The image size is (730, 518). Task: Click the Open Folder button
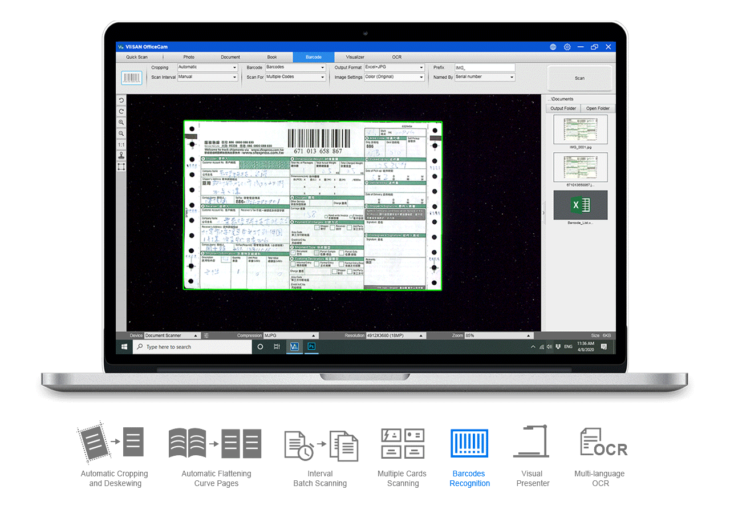pyautogui.click(x=598, y=108)
